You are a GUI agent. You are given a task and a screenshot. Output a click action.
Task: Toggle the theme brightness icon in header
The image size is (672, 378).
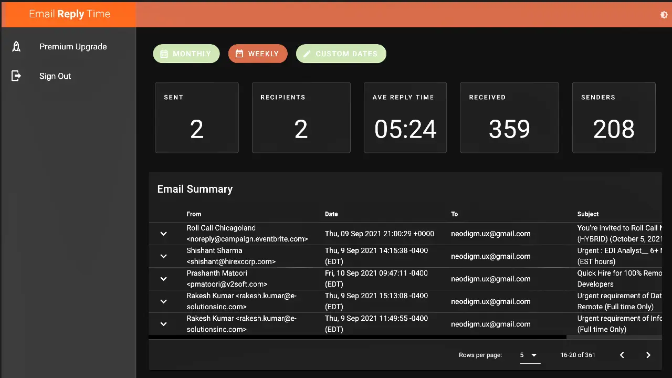(x=664, y=15)
